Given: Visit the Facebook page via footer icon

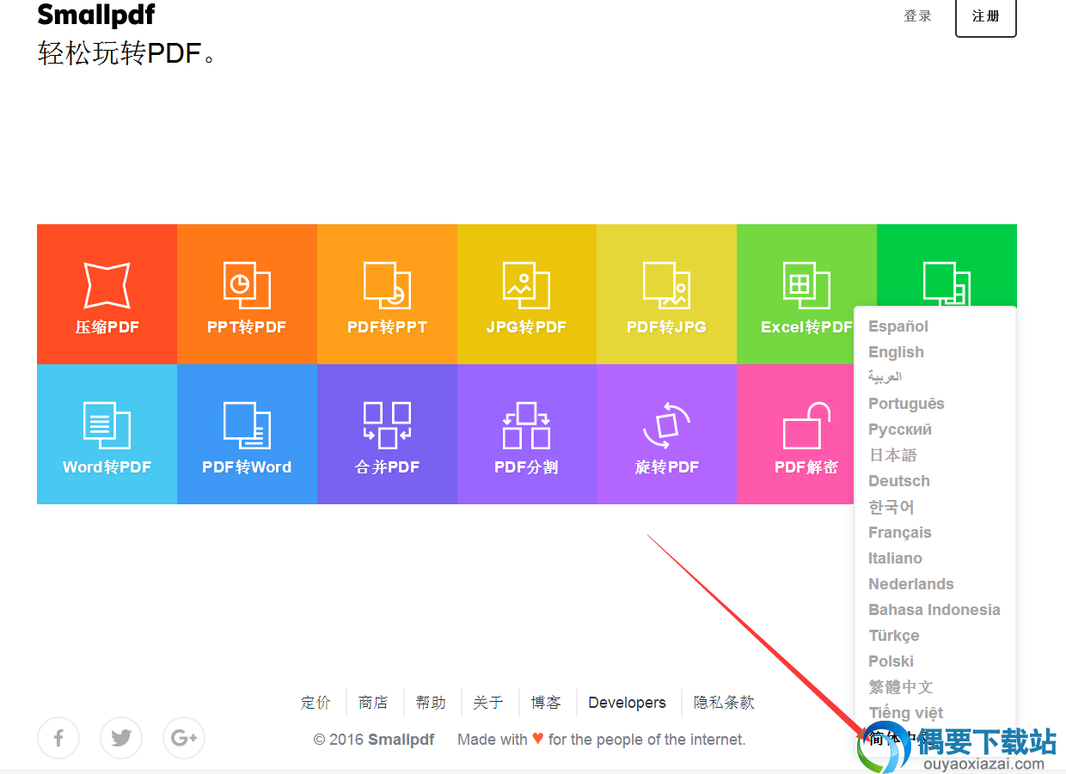Looking at the screenshot, I should tap(58, 738).
